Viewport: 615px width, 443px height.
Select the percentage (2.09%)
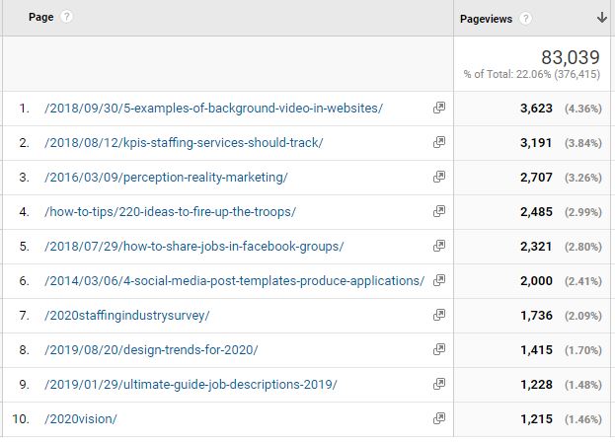[x=583, y=316]
